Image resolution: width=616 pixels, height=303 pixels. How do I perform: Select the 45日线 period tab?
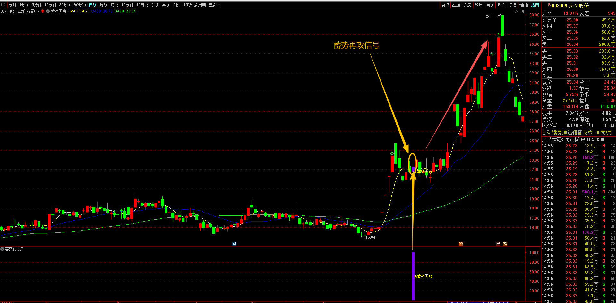click(142, 5)
